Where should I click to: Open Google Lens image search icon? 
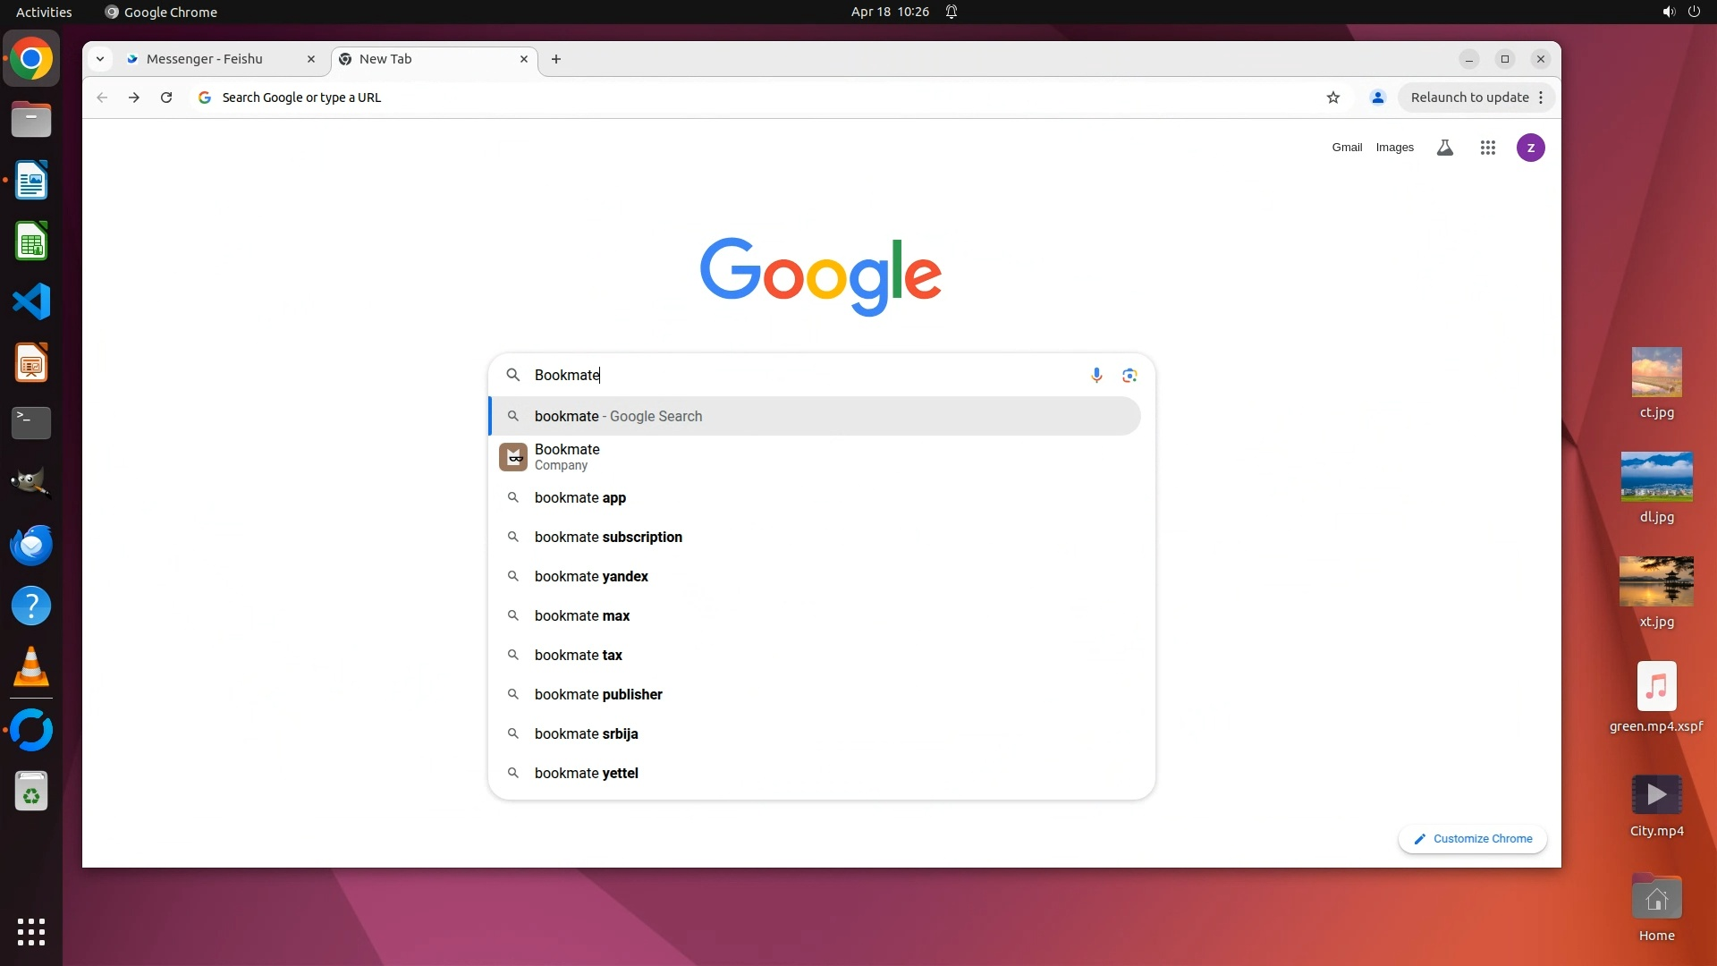tap(1129, 375)
